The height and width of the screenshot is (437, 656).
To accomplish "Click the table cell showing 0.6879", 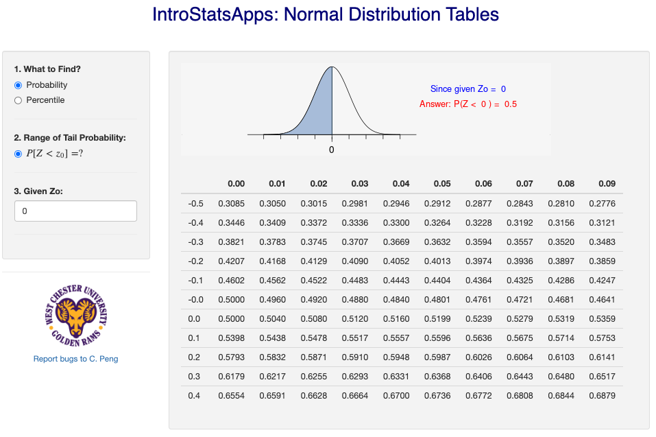I will (x=602, y=396).
